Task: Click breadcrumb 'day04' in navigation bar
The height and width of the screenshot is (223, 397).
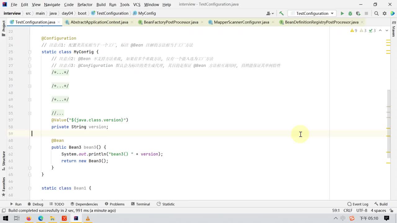Action: [x=67, y=13]
